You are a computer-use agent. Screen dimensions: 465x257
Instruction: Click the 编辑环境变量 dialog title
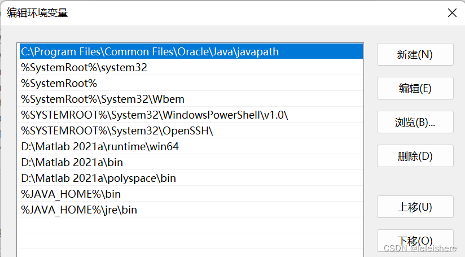[37, 13]
